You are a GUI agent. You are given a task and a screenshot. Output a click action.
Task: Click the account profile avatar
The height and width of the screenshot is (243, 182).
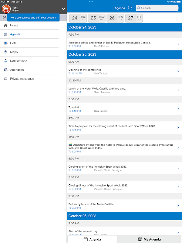pyautogui.click(x=6, y=9)
